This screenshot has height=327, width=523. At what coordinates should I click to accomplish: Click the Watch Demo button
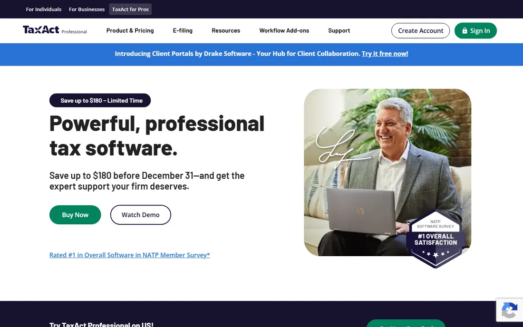[x=140, y=215]
